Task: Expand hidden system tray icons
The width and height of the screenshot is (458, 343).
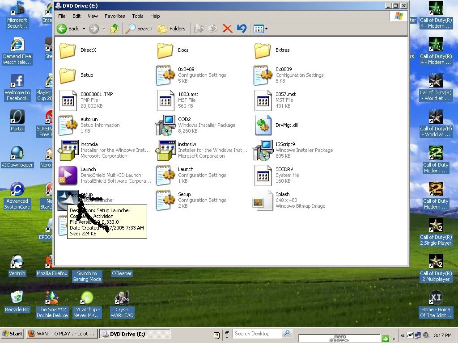Action: pyautogui.click(x=403, y=335)
